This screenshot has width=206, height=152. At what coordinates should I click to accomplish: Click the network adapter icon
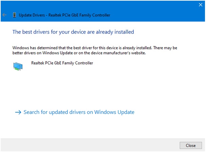pyautogui.click(x=18, y=66)
